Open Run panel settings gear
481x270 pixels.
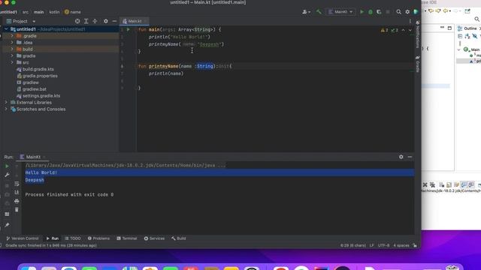point(401,157)
